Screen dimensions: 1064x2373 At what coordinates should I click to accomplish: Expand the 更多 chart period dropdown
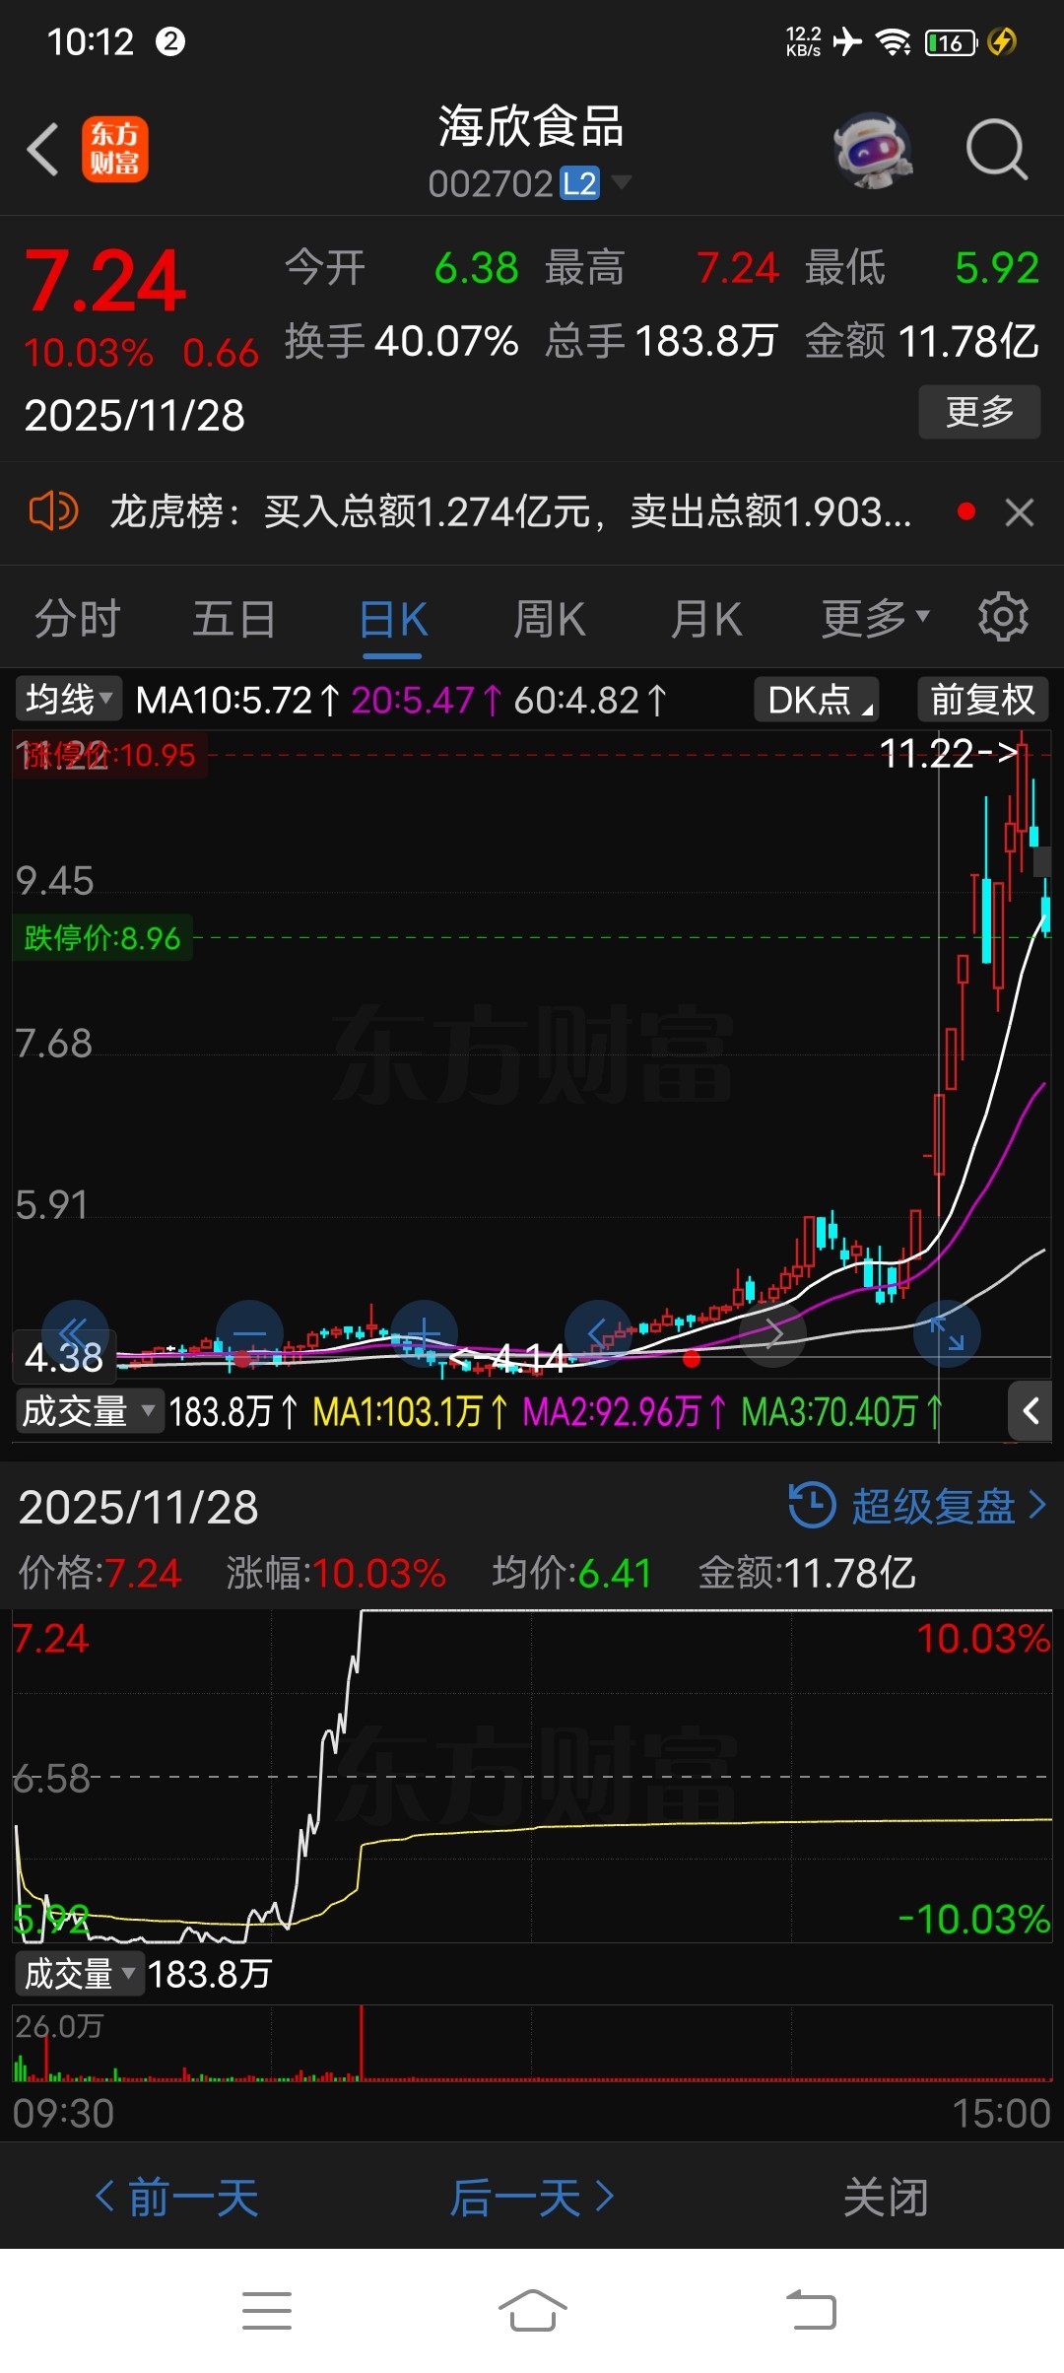pos(875,619)
